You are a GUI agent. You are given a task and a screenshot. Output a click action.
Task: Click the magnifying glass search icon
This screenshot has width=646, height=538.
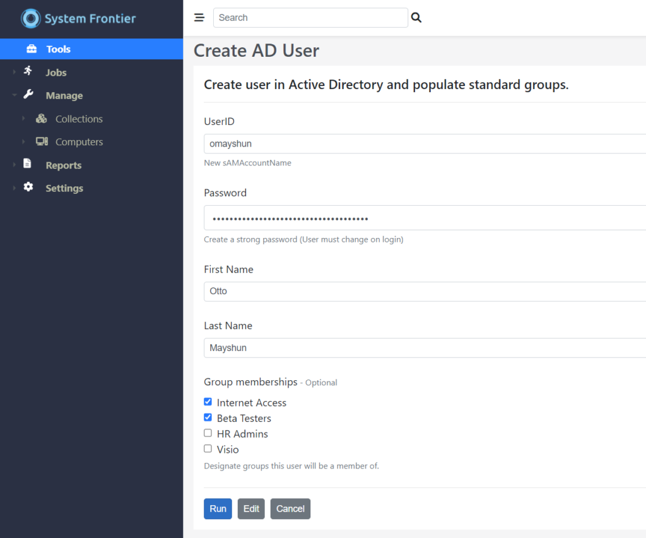pos(416,18)
